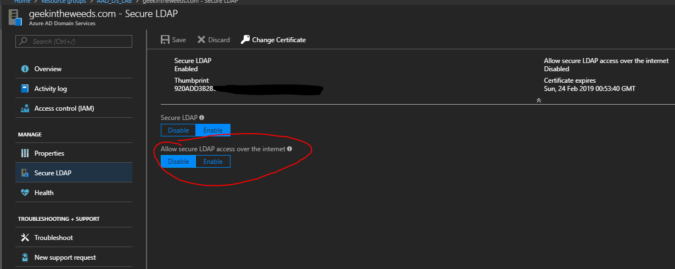
Task: Click the internet access Disabled status text
Action: click(x=556, y=69)
